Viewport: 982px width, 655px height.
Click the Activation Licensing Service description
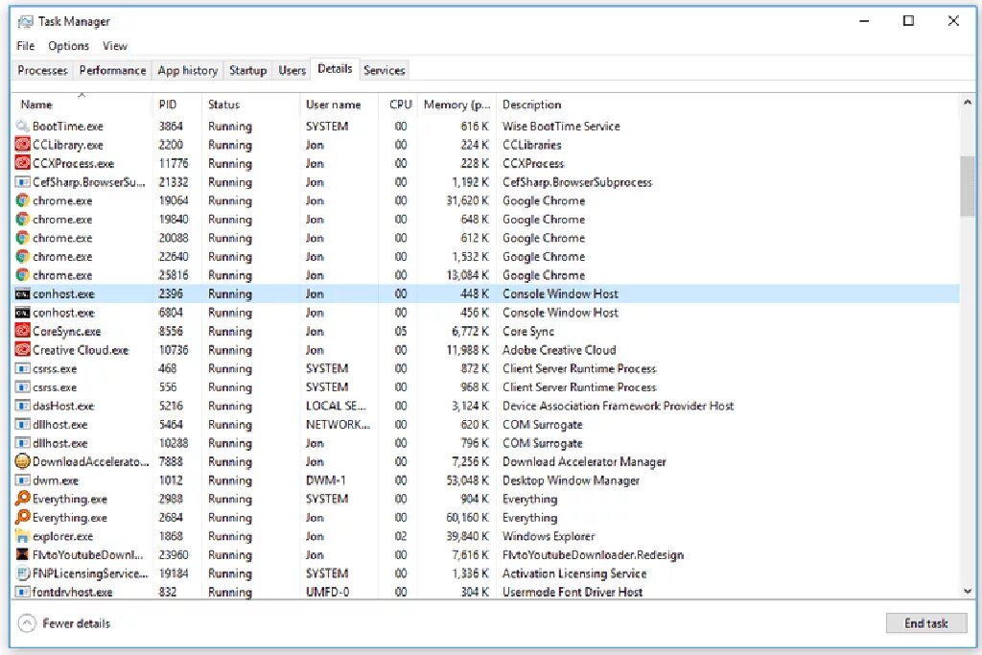click(575, 573)
